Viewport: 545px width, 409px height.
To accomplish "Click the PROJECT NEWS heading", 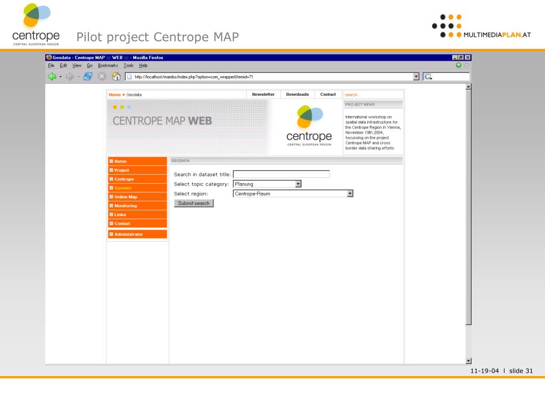I will coord(360,104).
